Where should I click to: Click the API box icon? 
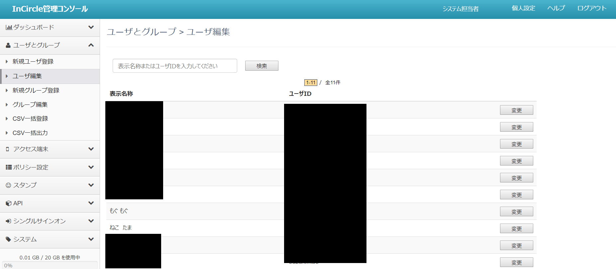(x=9, y=203)
